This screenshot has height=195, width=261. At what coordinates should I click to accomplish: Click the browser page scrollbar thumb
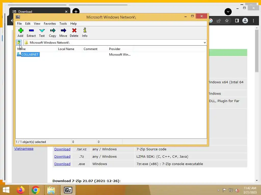point(257,51)
